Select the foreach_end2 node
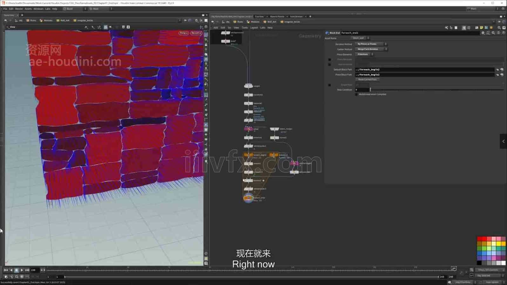 click(248, 198)
